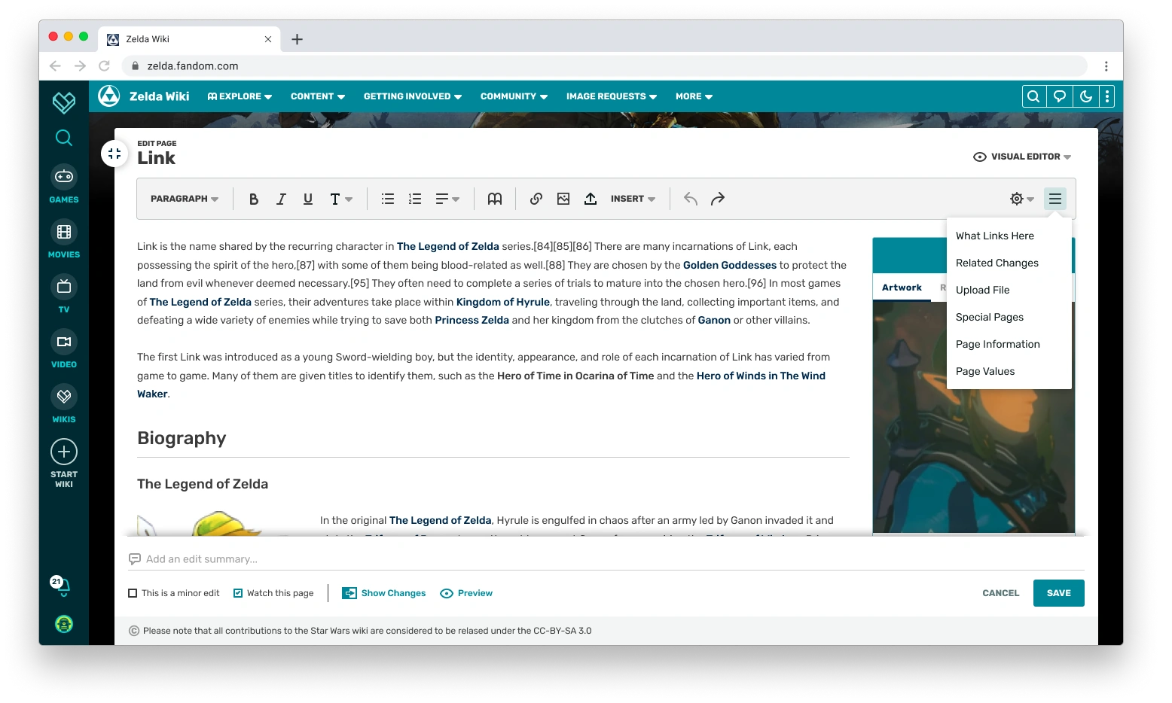Click the edit summary input field
The width and height of the screenshot is (1172, 703).
click(606, 559)
